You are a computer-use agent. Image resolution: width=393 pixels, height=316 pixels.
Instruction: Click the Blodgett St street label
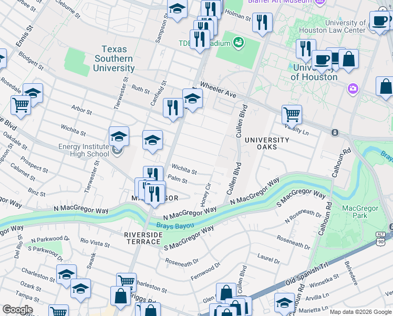pyautogui.click(x=31, y=61)
